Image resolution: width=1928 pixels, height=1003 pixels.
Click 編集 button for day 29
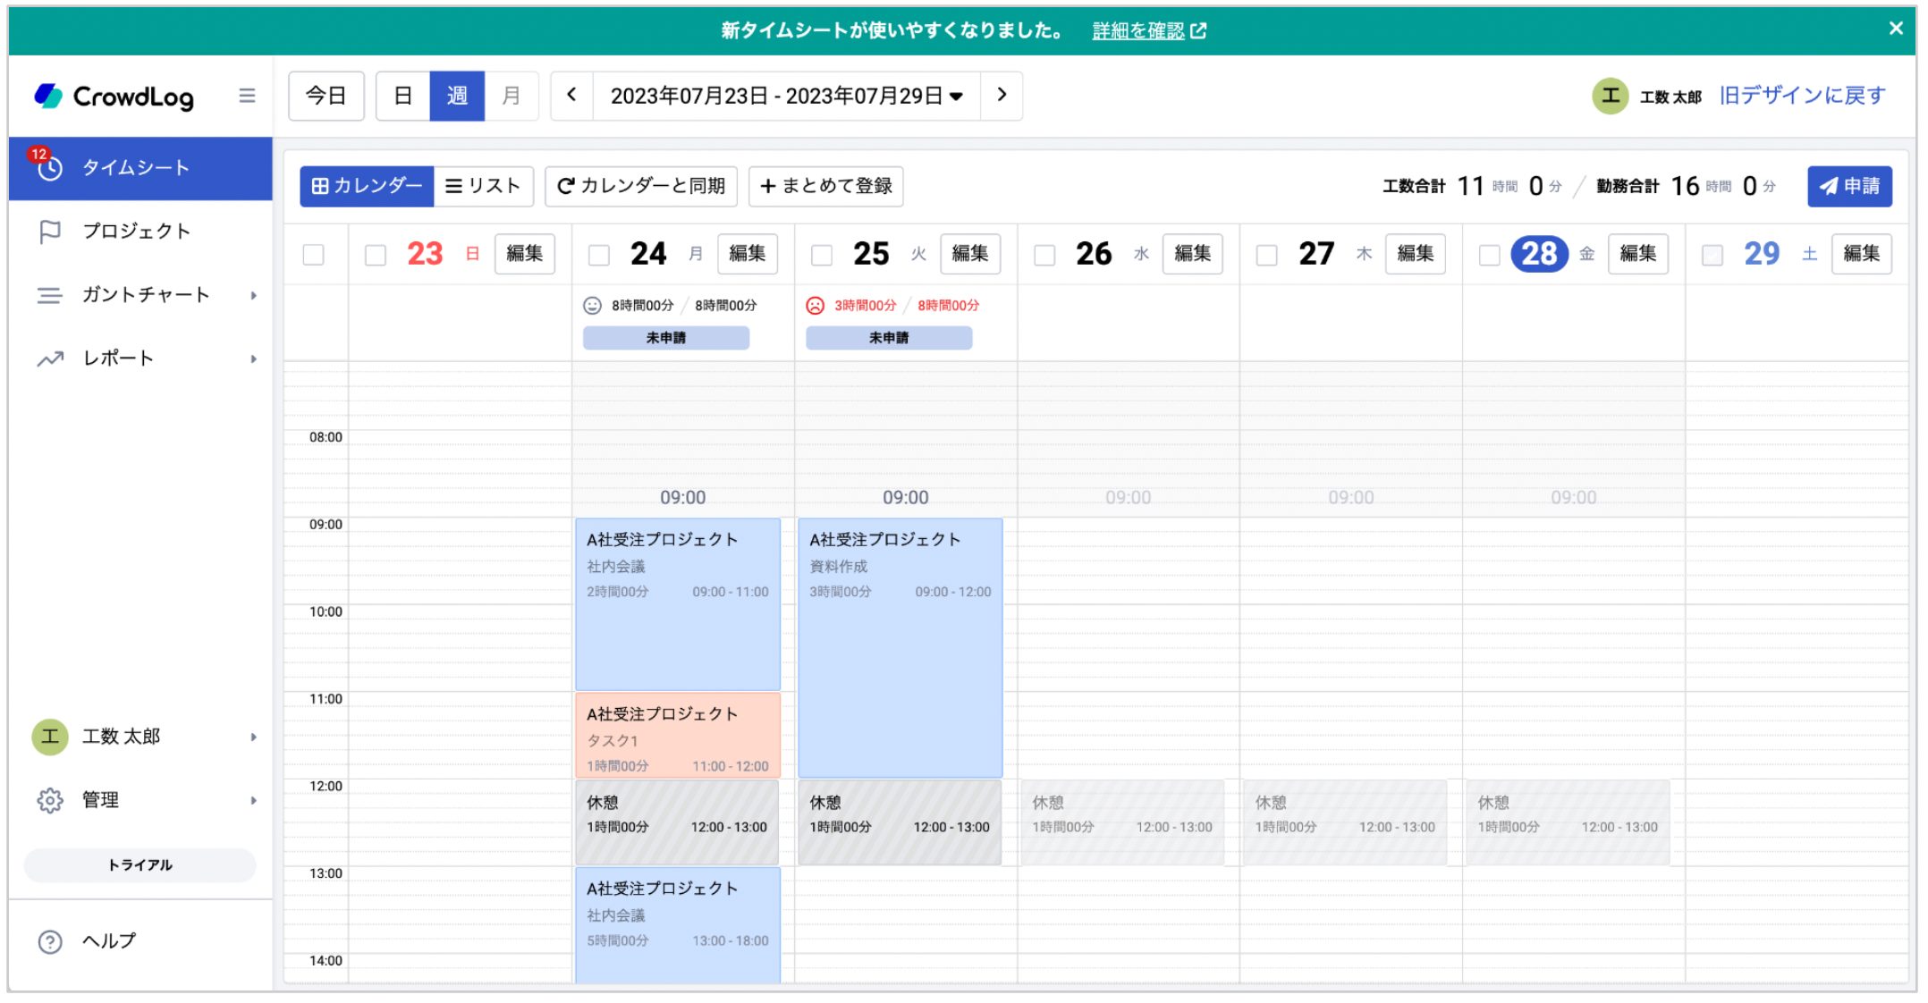1862,254
